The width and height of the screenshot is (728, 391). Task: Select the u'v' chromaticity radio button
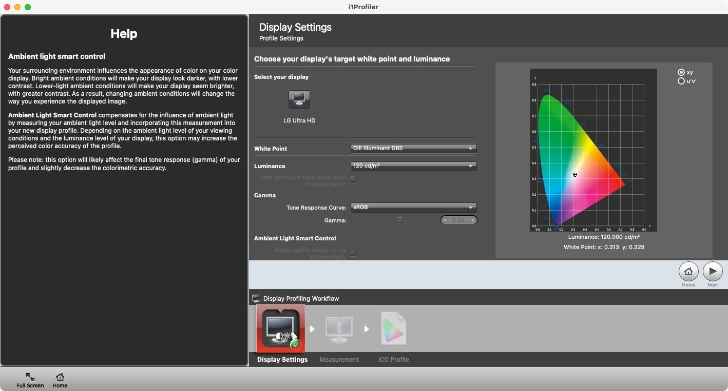[x=681, y=81]
